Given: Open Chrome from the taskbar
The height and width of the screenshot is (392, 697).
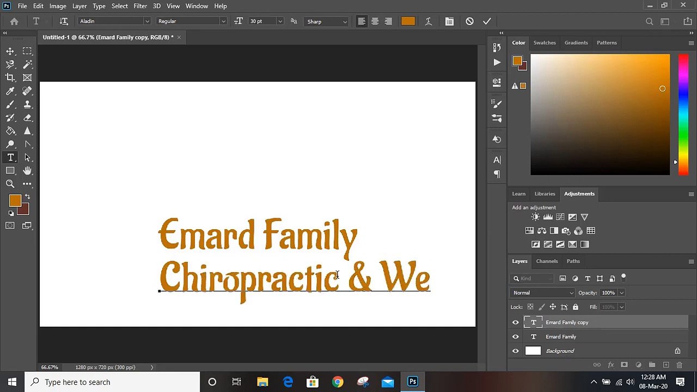Looking at the screenshot, I should pyautogui.click(x=338, y=382).
